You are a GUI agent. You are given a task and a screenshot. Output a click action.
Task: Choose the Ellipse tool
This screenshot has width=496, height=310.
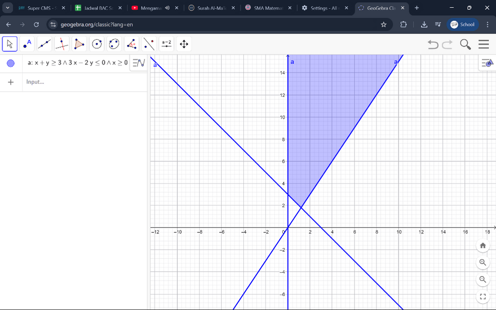pos(114,44)
